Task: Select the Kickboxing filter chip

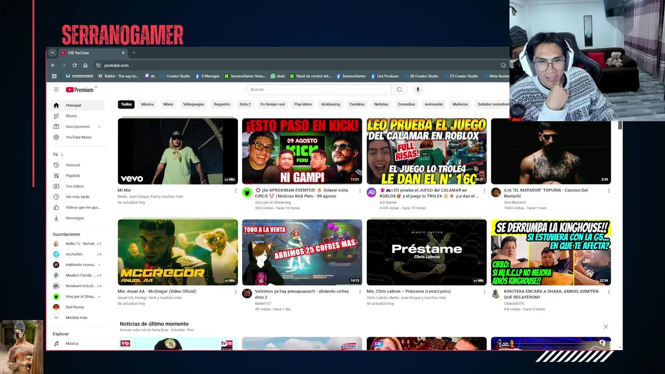Action: (330, 104)
